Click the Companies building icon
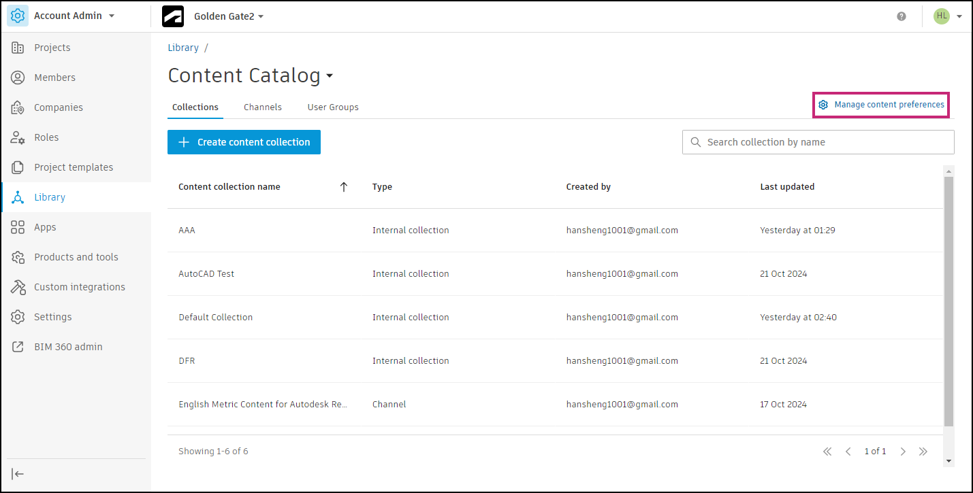Image resolution: width=973 pixels, height=493 pixels. (18, 107)
